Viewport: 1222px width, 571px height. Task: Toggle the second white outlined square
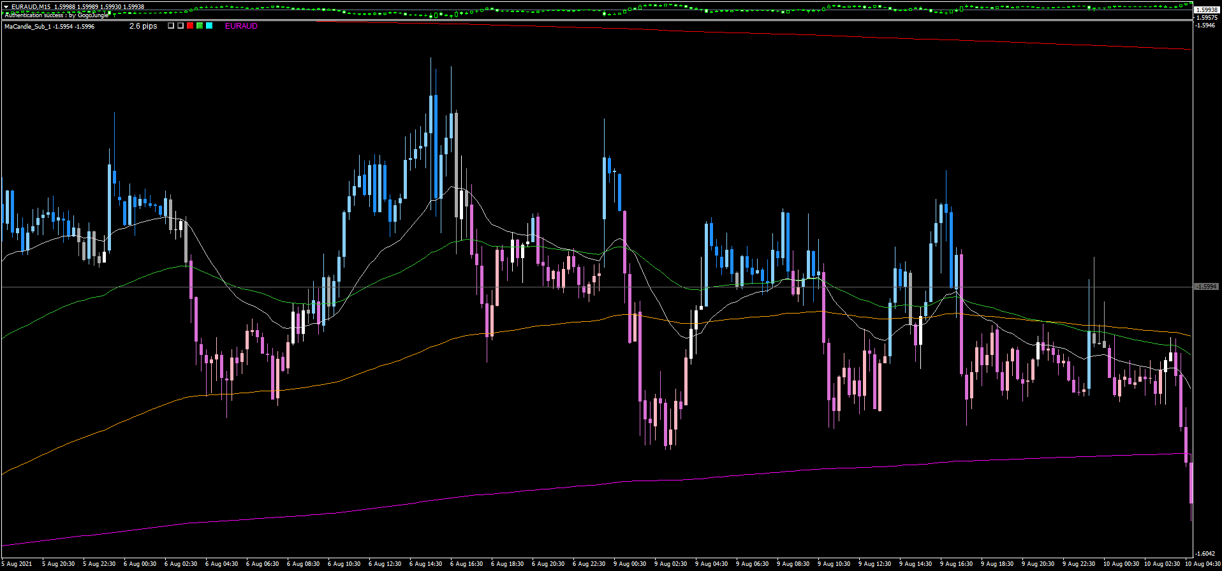pyautogui.click(x=180, y=26)
